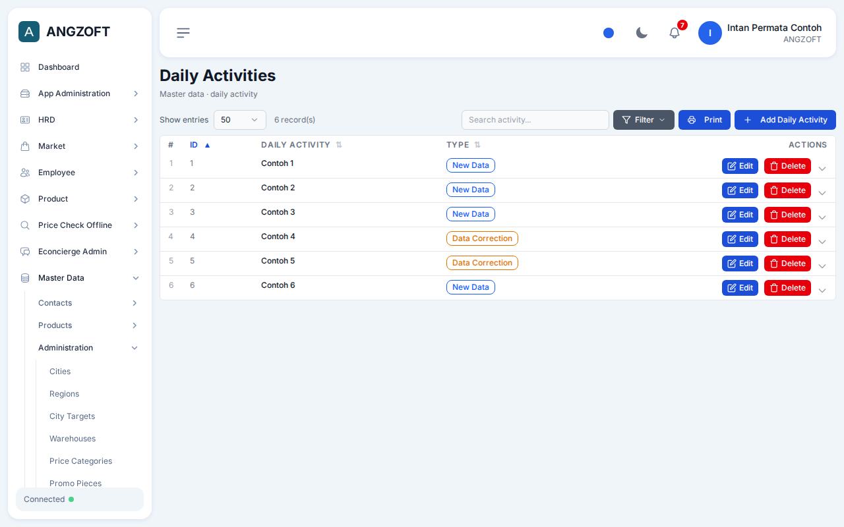Image resolution: width=844 pixels, height=527 pixels.
Task: Expand the Econcierge Admin menu
Action: click(x=80, y=252)
